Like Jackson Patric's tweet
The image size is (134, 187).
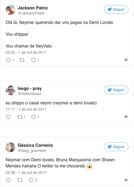click(x=33, y=60)
